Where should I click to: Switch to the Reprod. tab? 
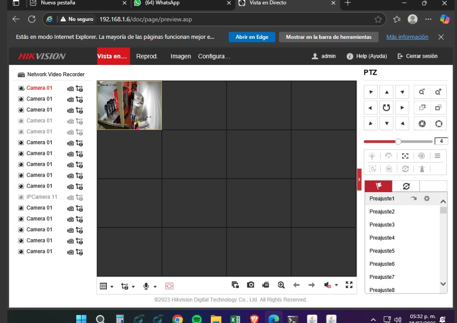tap(147, 56)
